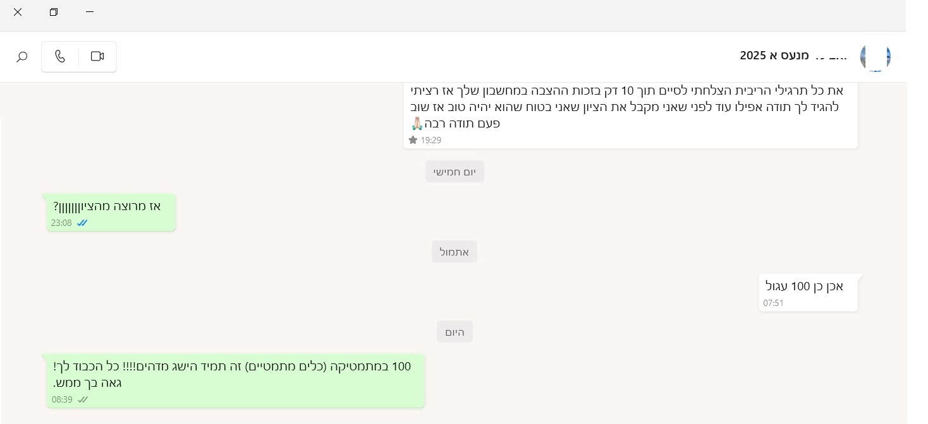Click gray delivery ticks at 08:39
This screenshot has width=928, height=424.
point(82,399)
